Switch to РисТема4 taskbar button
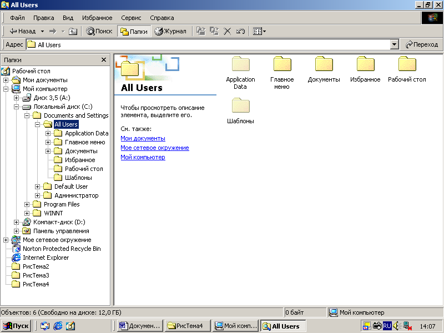444x333 pixels. [188, 326]
